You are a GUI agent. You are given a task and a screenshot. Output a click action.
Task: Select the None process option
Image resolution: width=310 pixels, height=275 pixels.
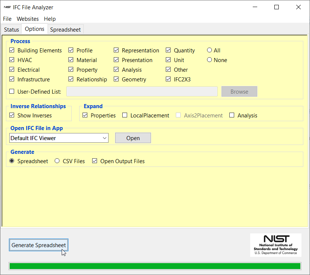[x=209, y=60]
